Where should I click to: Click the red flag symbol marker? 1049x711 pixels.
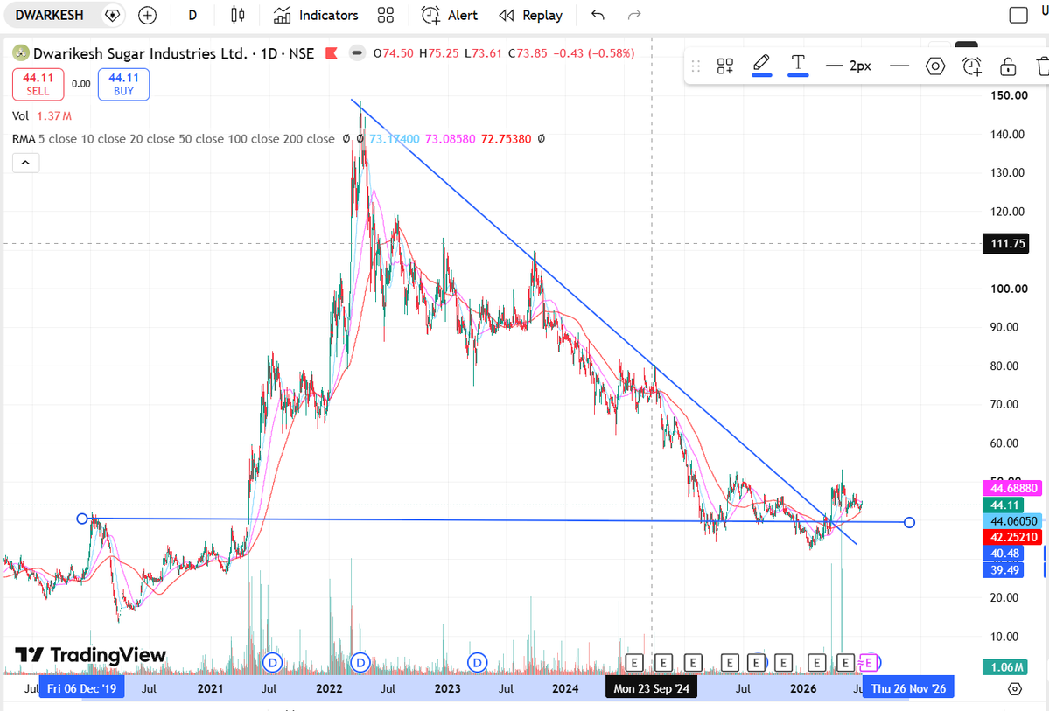332,53
